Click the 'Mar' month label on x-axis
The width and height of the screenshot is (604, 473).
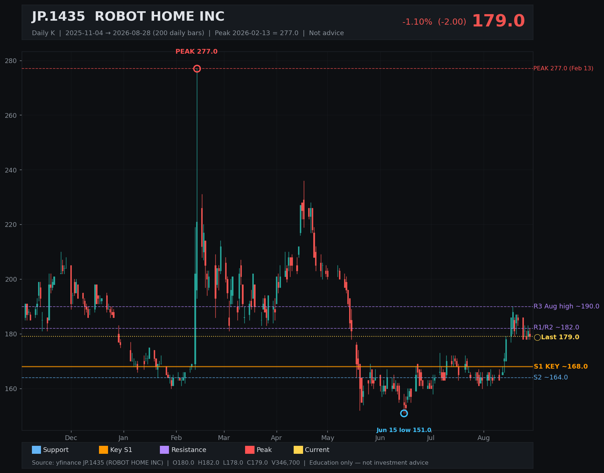click(224, 438)
